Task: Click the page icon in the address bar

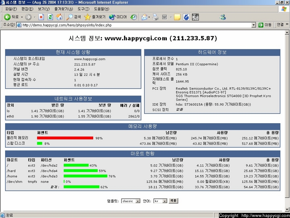Action: pyautogui.click(x=19, y=25)
